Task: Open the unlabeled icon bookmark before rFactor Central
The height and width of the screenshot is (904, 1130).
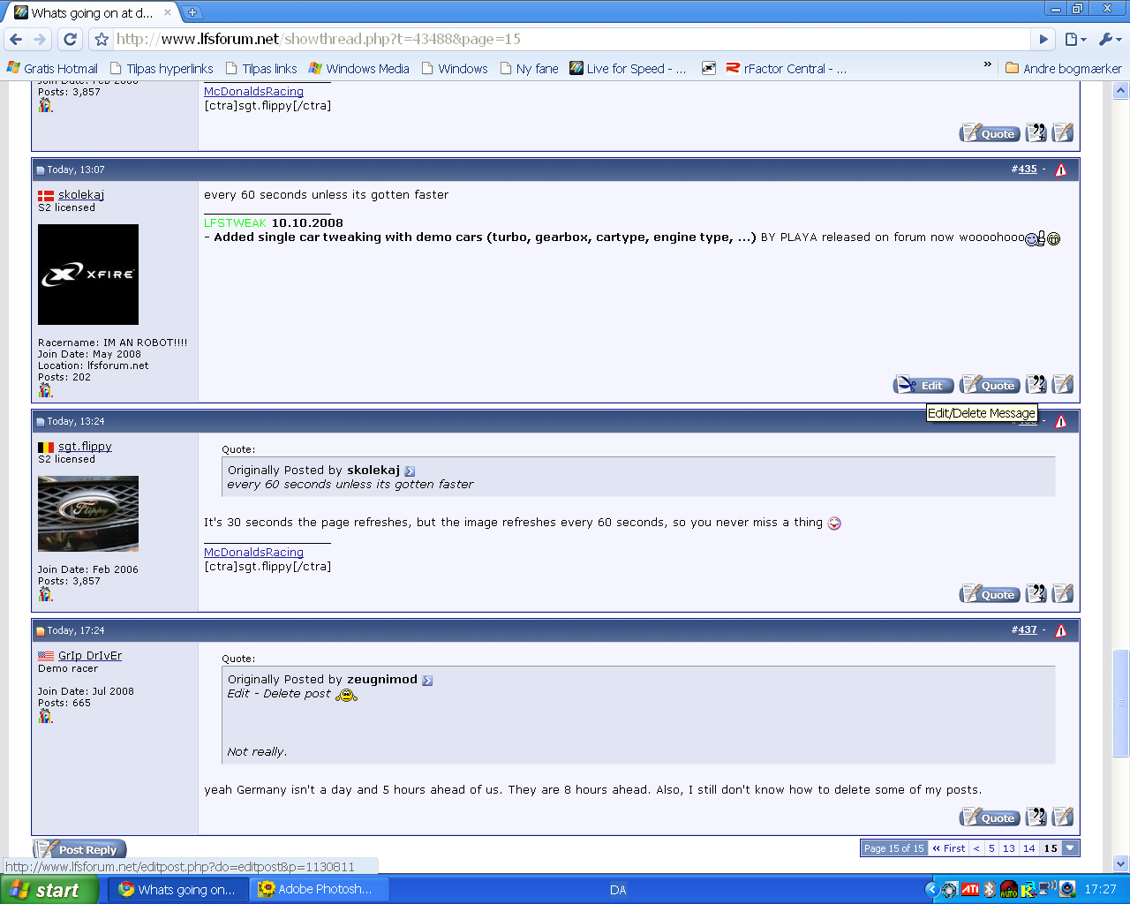Action: click(708, 68)
